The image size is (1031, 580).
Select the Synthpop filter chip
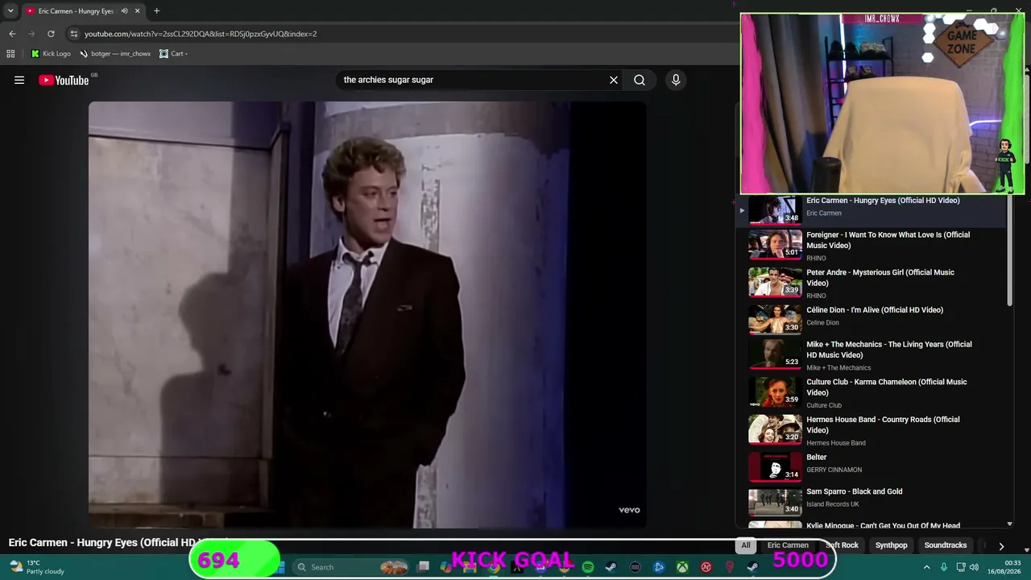(x=891, y=545)
